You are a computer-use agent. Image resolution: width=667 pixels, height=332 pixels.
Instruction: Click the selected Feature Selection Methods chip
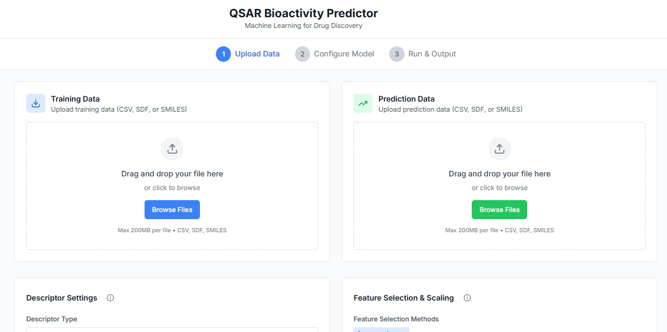tap(381, 330)
